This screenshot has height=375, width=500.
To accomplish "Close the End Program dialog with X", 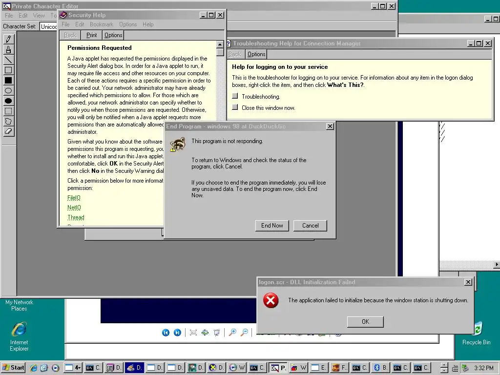I will coord(330,126).
